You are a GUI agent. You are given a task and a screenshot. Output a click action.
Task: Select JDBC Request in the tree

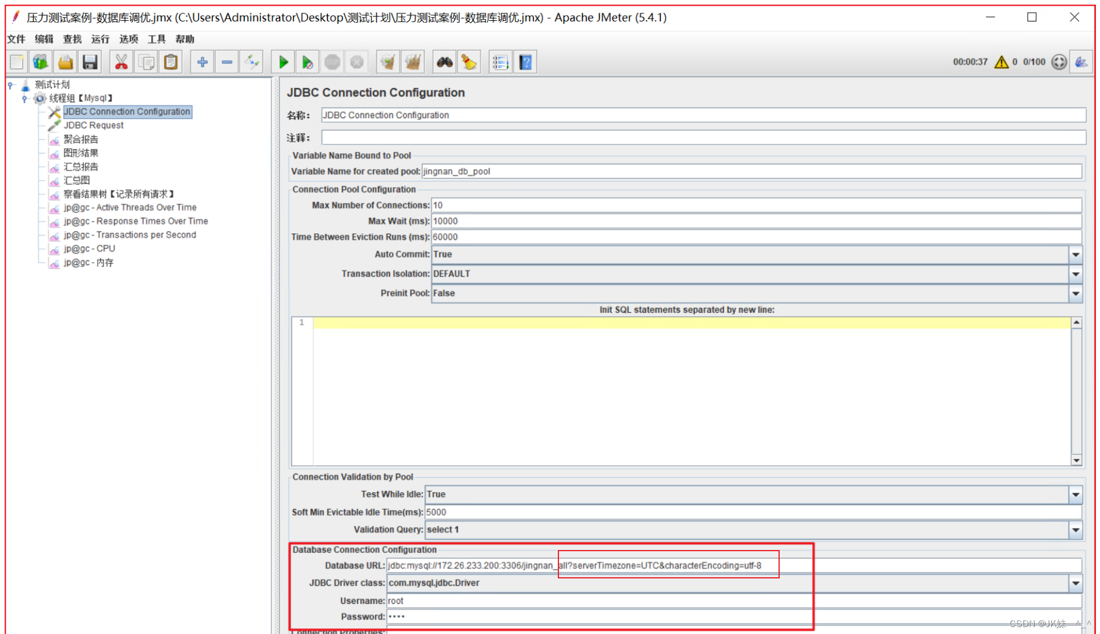click(94, 126)
